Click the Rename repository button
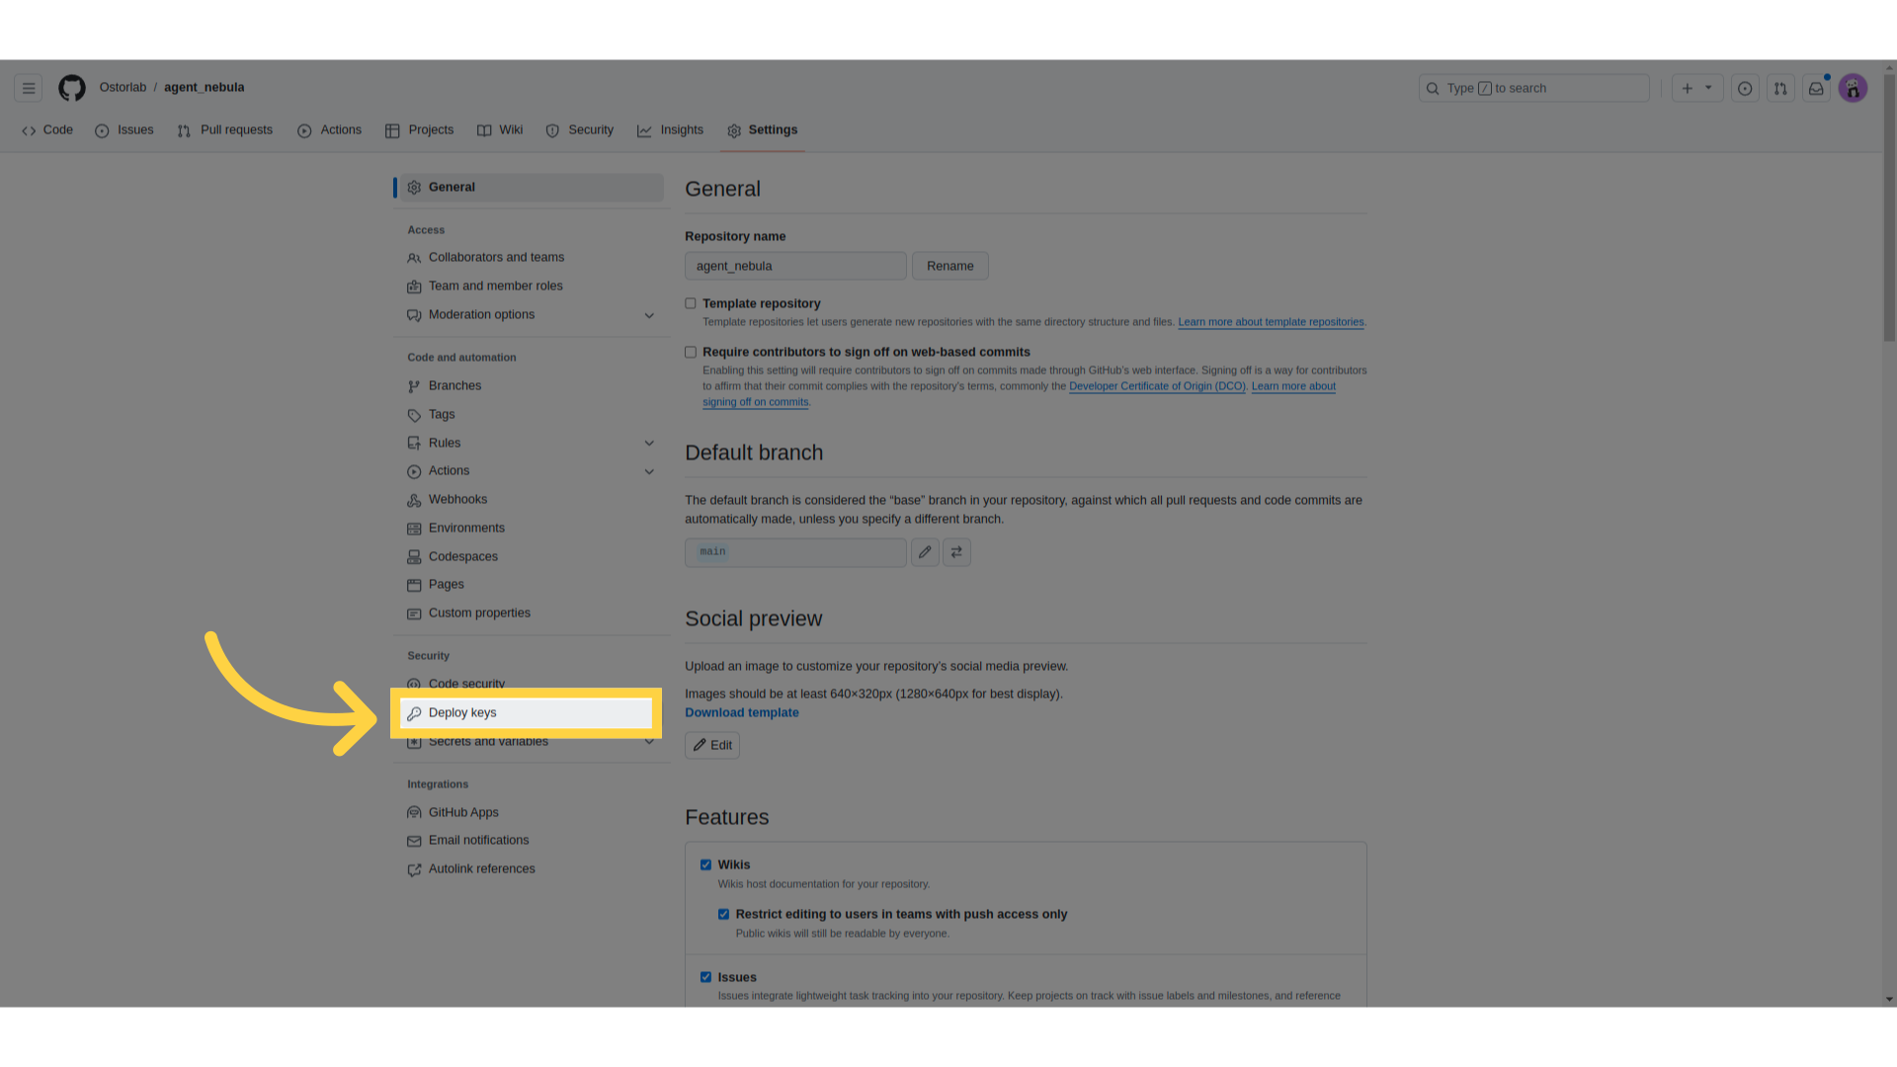Image resolution: width=1897 pixels, height=1067 pixels. click(x=949, y=266)
